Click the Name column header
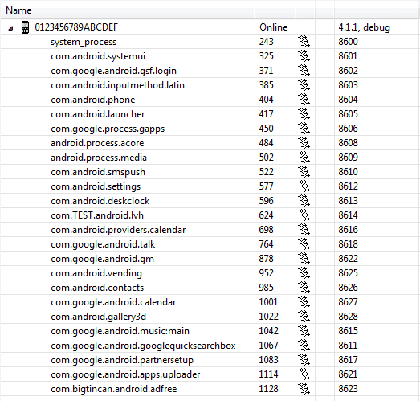This screenshot has height=401, width=420. point(128,10)
